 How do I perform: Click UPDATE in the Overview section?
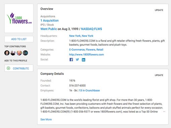pos(159,10)
